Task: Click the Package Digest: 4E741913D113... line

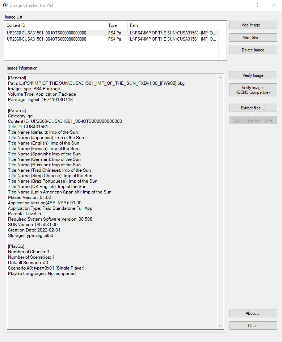Action: pyautogui.click(x=42, y=100)
